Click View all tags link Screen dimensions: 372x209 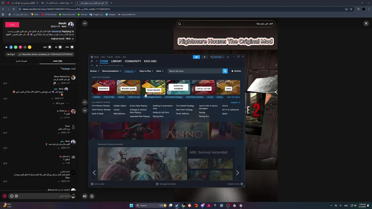[x=233, y=97]
